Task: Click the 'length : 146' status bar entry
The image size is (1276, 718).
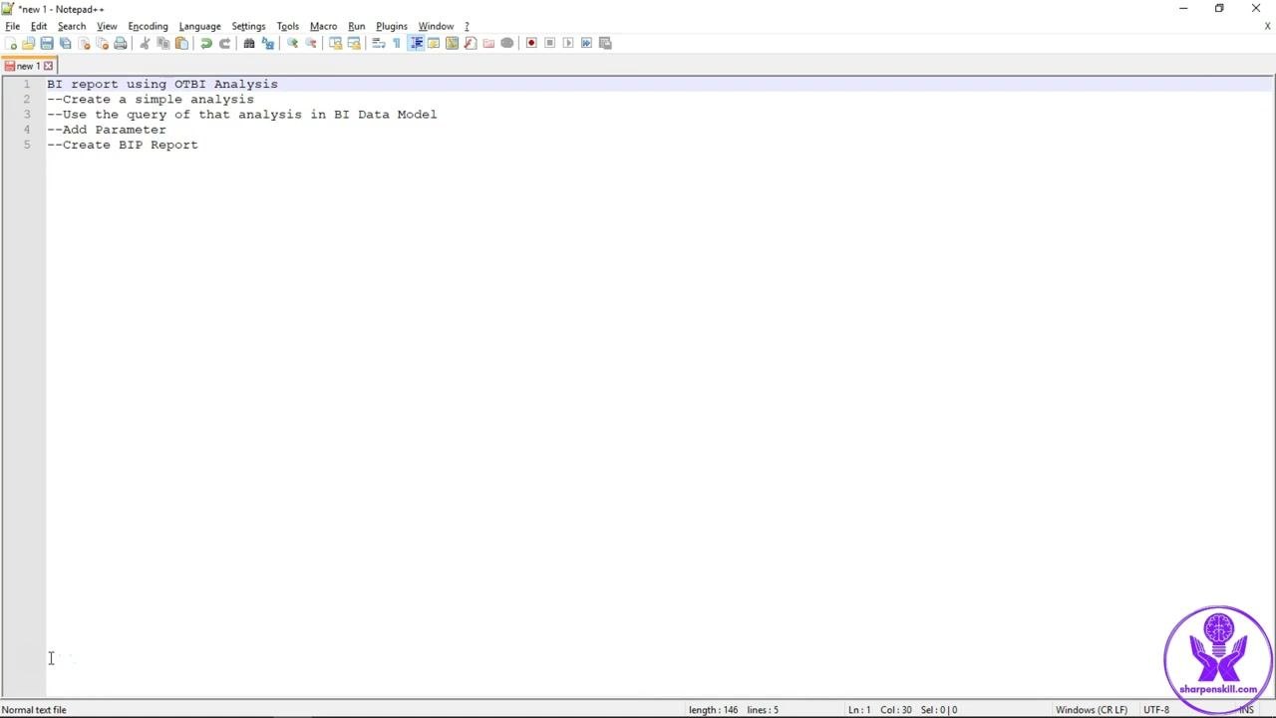Action: click(x=713, y=710)
